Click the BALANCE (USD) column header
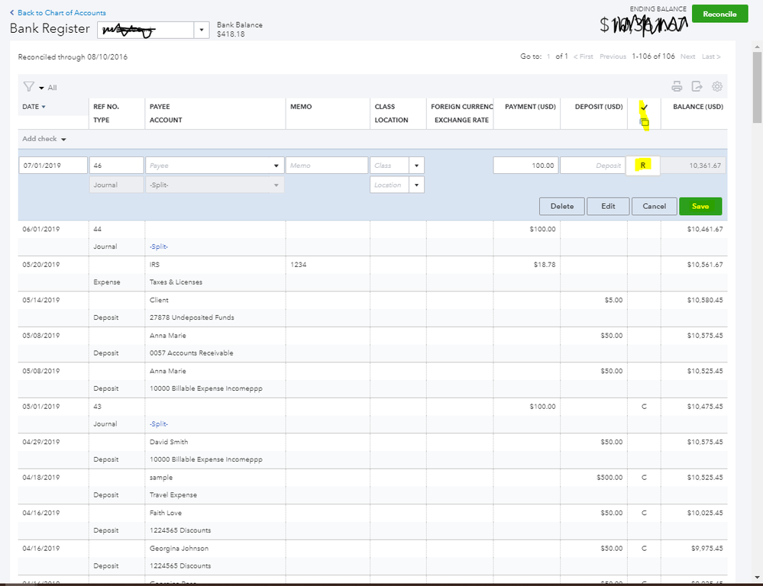 pos(698,107)
